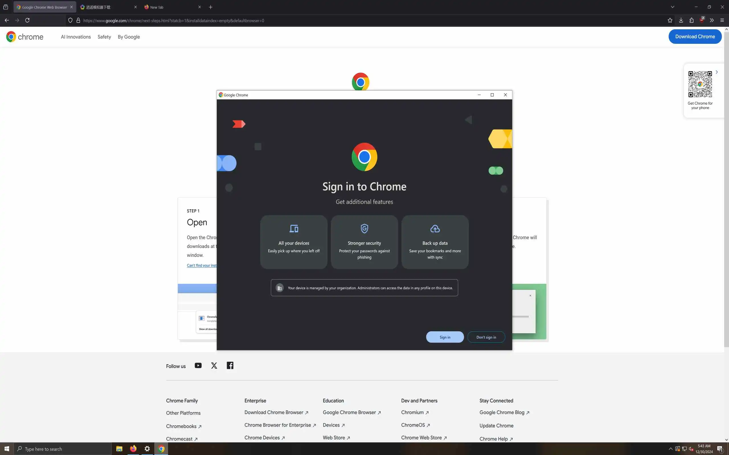Viewport: 729px width, 455px height.
Task: Open Chrome from the Windows taskbar
Action: (x=161, y=449)
